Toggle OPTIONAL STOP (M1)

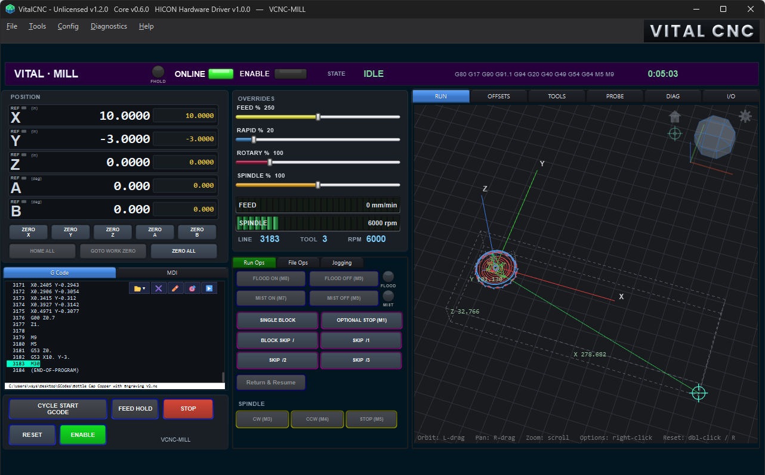tap(362, 320)
